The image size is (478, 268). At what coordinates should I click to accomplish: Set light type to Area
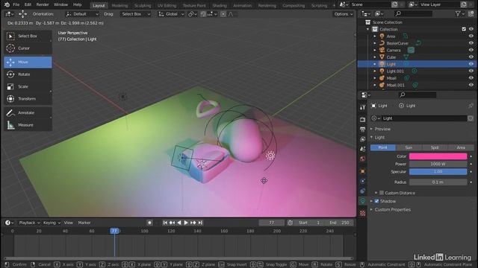(x=461, y=147)
